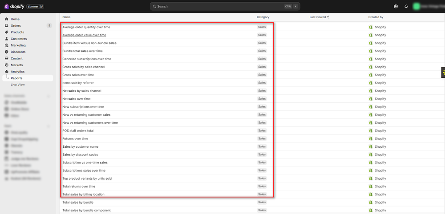Open Total sales by bundle component report

87,210
